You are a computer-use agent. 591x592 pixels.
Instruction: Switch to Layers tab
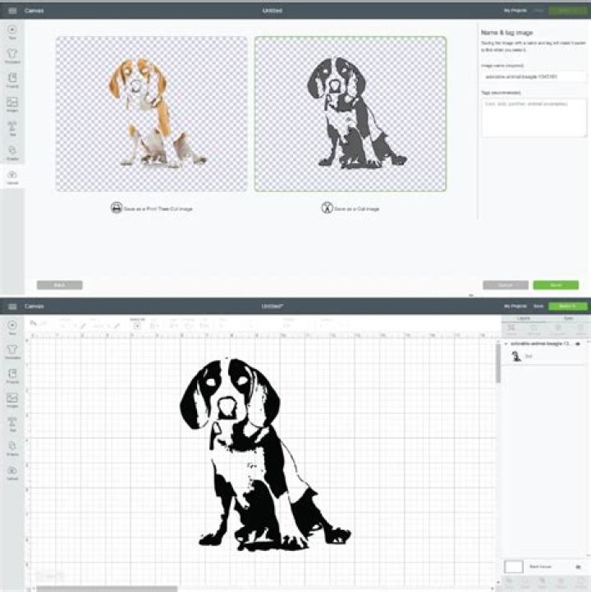[524, 318]
